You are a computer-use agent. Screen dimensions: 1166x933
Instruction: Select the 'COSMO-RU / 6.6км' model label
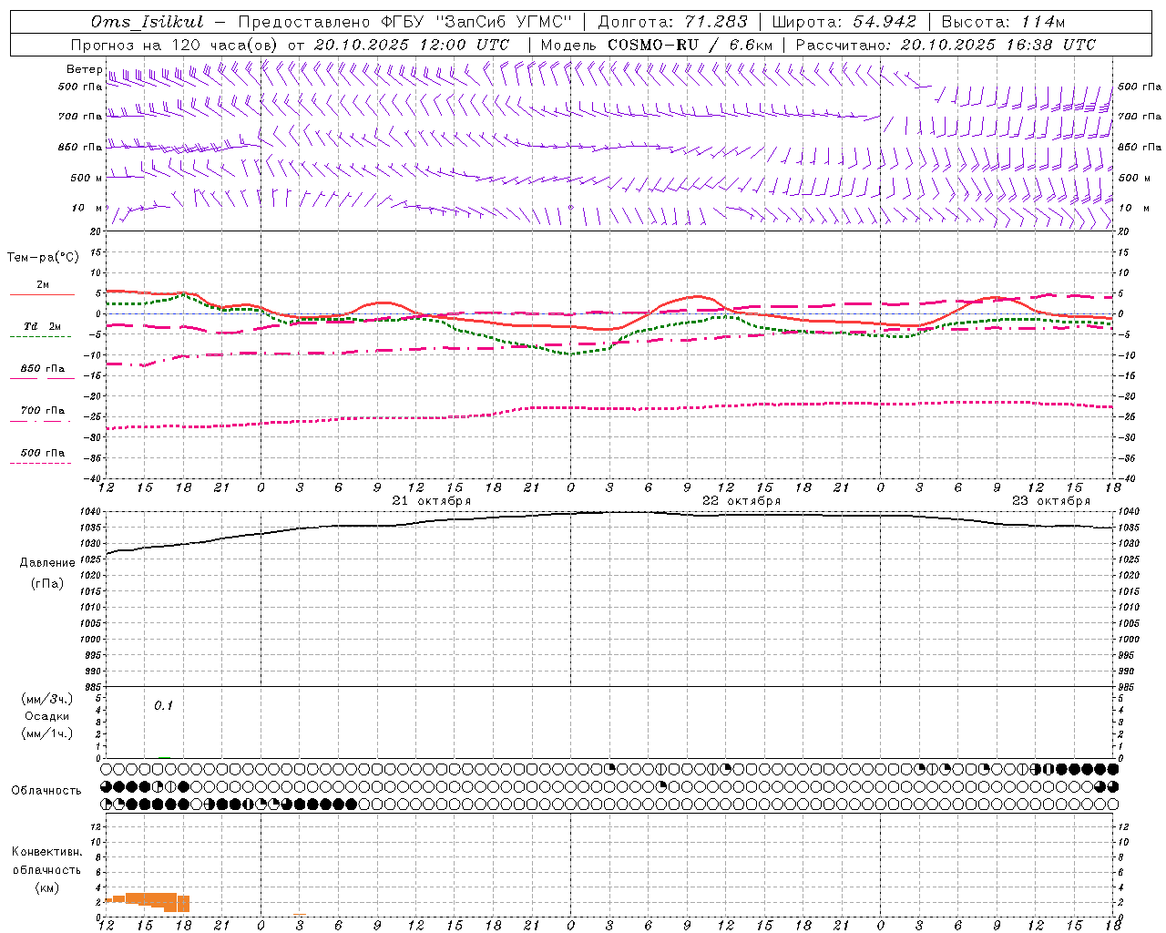(x=690, y=45)
